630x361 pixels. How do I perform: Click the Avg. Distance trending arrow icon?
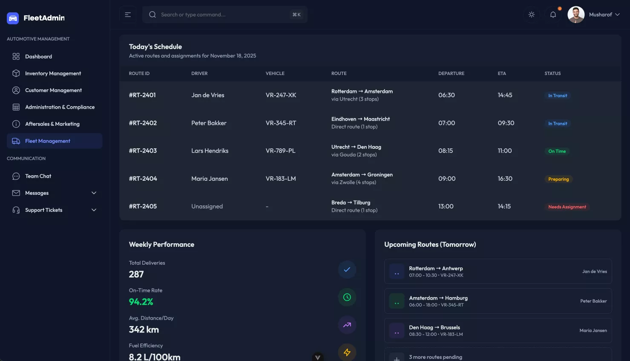pyautogui.click(x=347, y=325)
